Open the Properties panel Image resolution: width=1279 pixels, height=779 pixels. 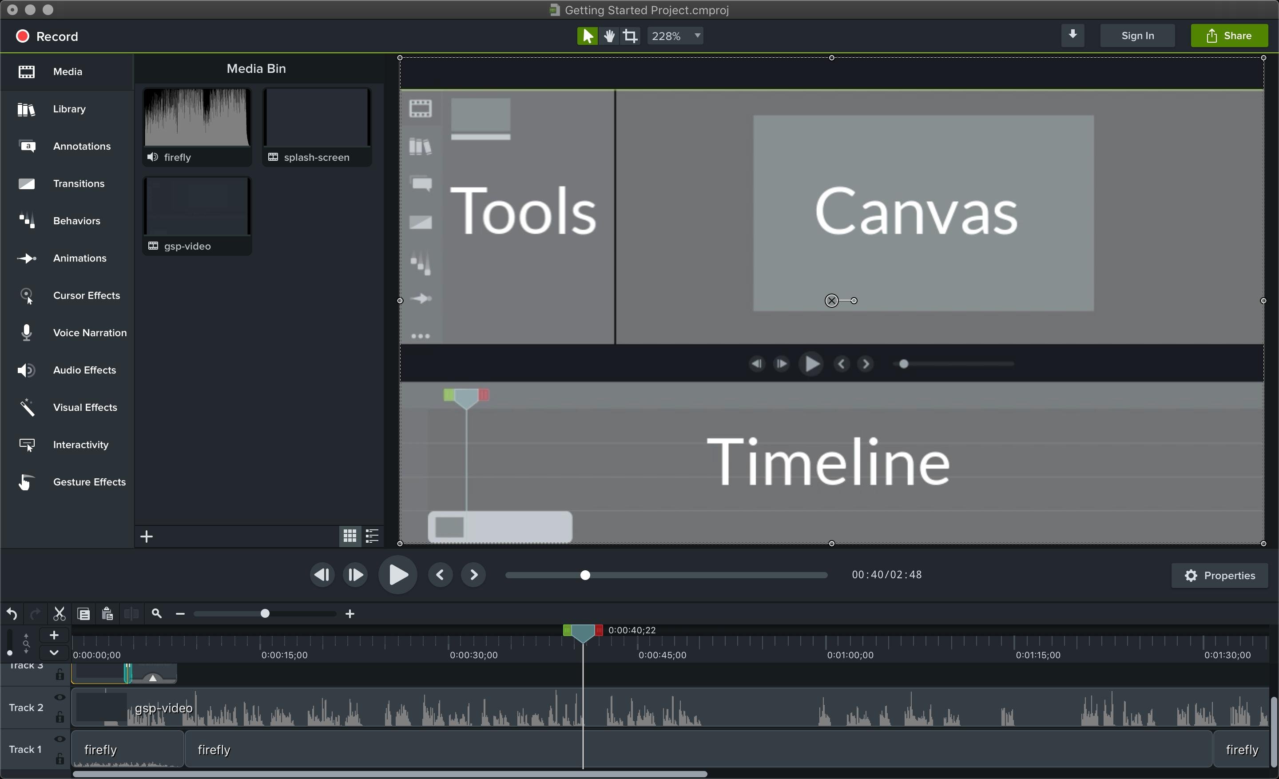click(1219, 576)
